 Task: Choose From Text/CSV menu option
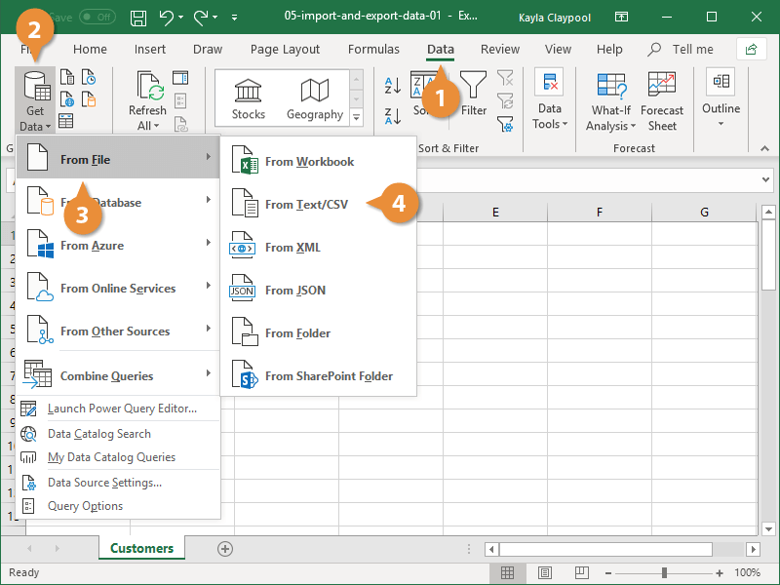pos(306,205)
